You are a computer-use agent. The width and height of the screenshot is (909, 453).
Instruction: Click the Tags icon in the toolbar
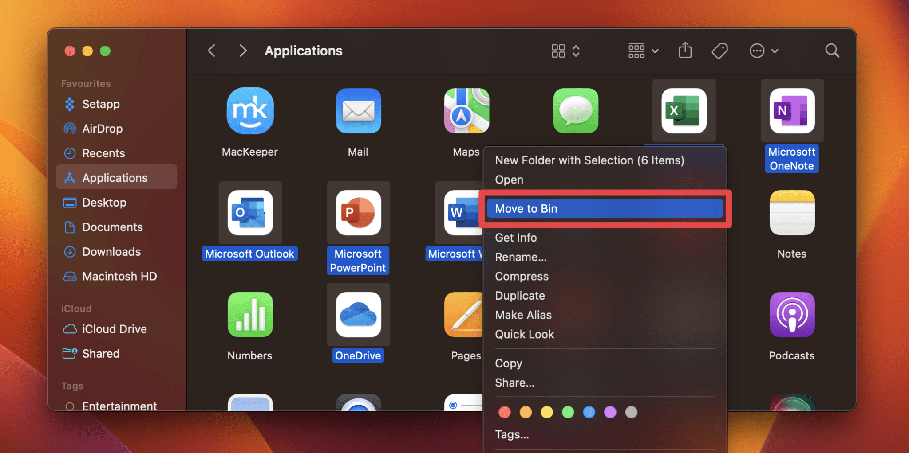click(719, 50)
